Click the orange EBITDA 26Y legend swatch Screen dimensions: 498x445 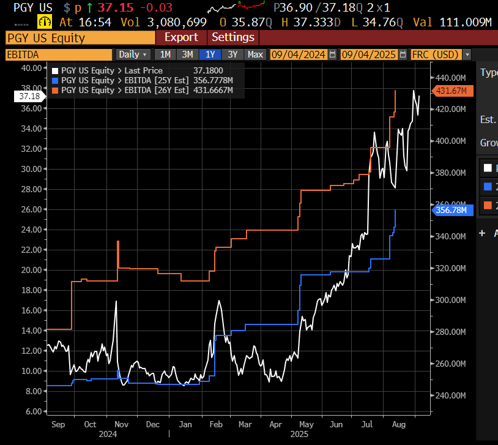pyautogui.click(x=54, y=90)
